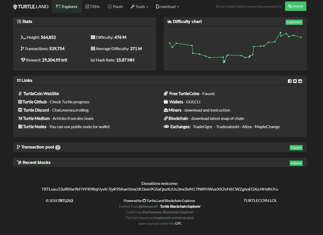Open the Turtle Github link
The image size is (323, 235).
[x=35, y=102]
